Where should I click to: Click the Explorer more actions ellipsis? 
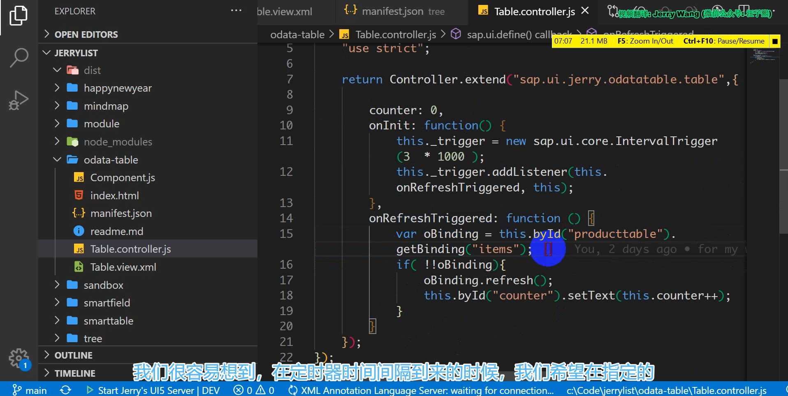point(236,11)
